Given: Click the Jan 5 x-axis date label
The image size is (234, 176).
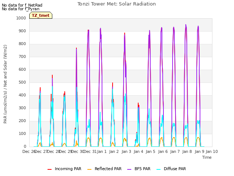Looking at the screenshot, I should pyautogui.click(x=150, y=151).
